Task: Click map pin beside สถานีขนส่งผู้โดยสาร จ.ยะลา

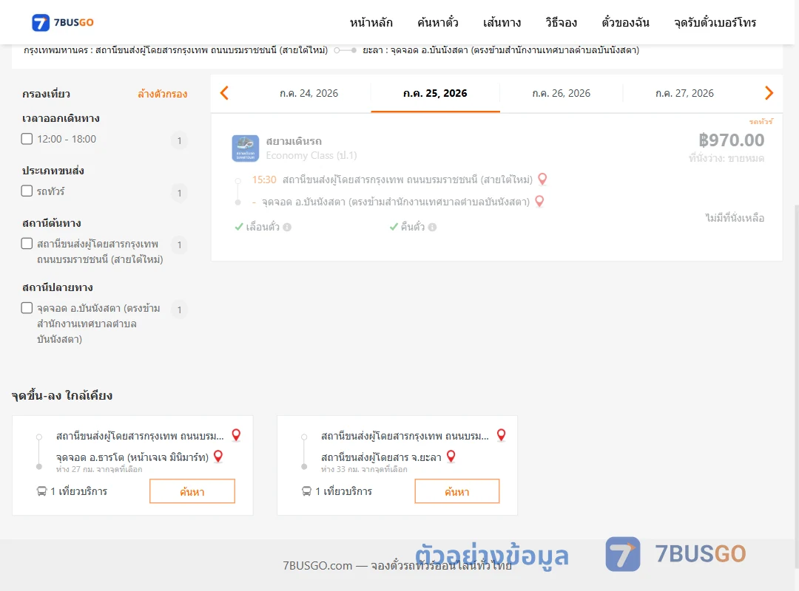Action: pos(451,457)
